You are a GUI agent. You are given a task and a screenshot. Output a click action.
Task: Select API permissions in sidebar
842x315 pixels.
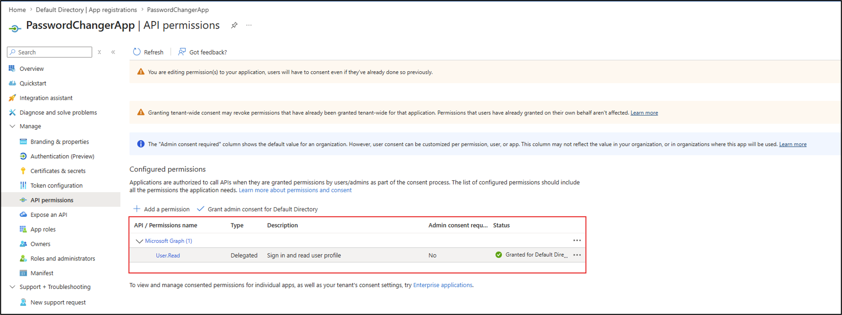(x=52, y=200)
